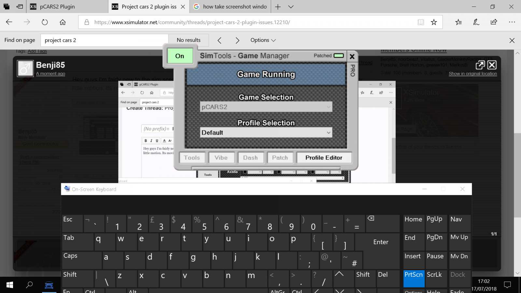This screenshot has width=521, height=293.
Task: Click the Dash button in SimTools
Action: point(250,158)
